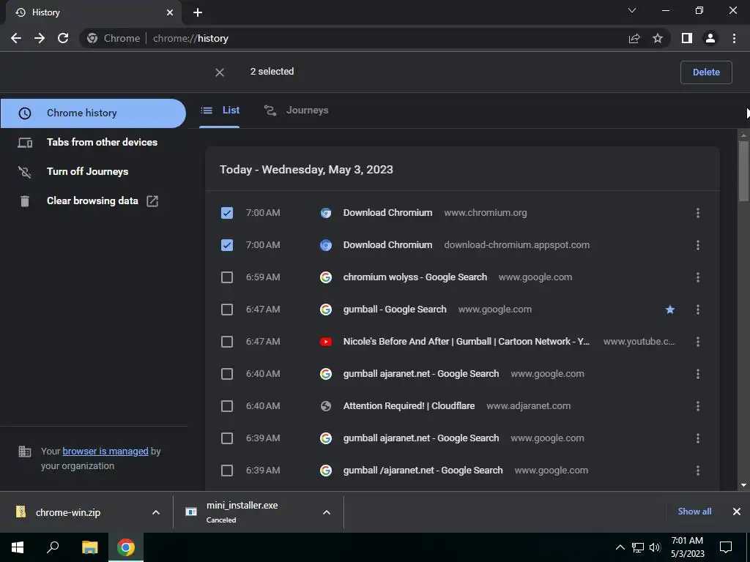This screenshot has height=562, width=750.
Task: Go back with the browser back arrow
Action: 16,38
